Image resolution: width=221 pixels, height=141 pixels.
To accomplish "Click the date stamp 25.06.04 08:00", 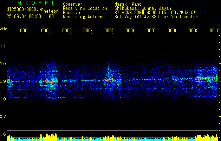I will pyautogui.click(x=24, y=17).
